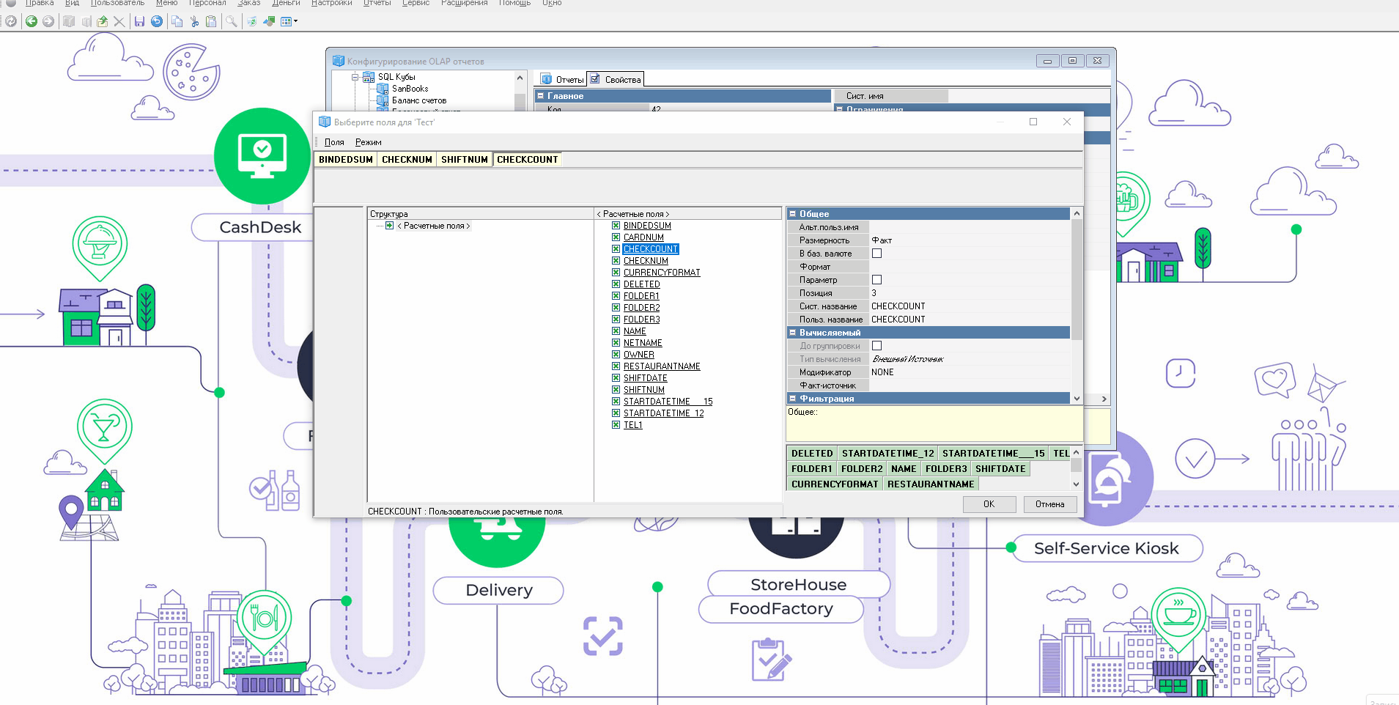Click the Cut scissors icon

tap(194, 21)
